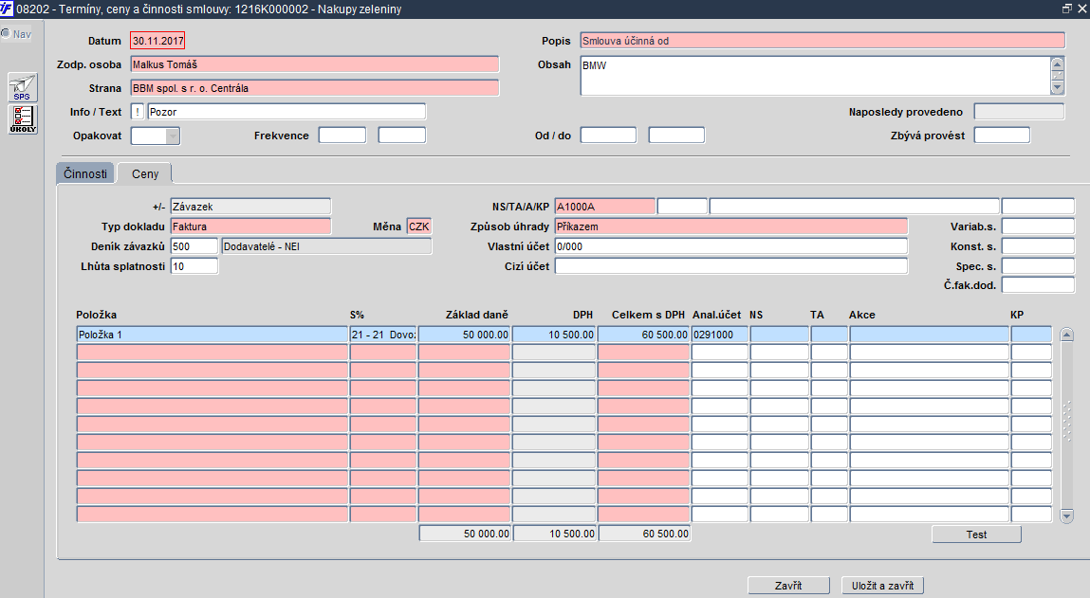Click the Zavřít button

click(788, 586)
